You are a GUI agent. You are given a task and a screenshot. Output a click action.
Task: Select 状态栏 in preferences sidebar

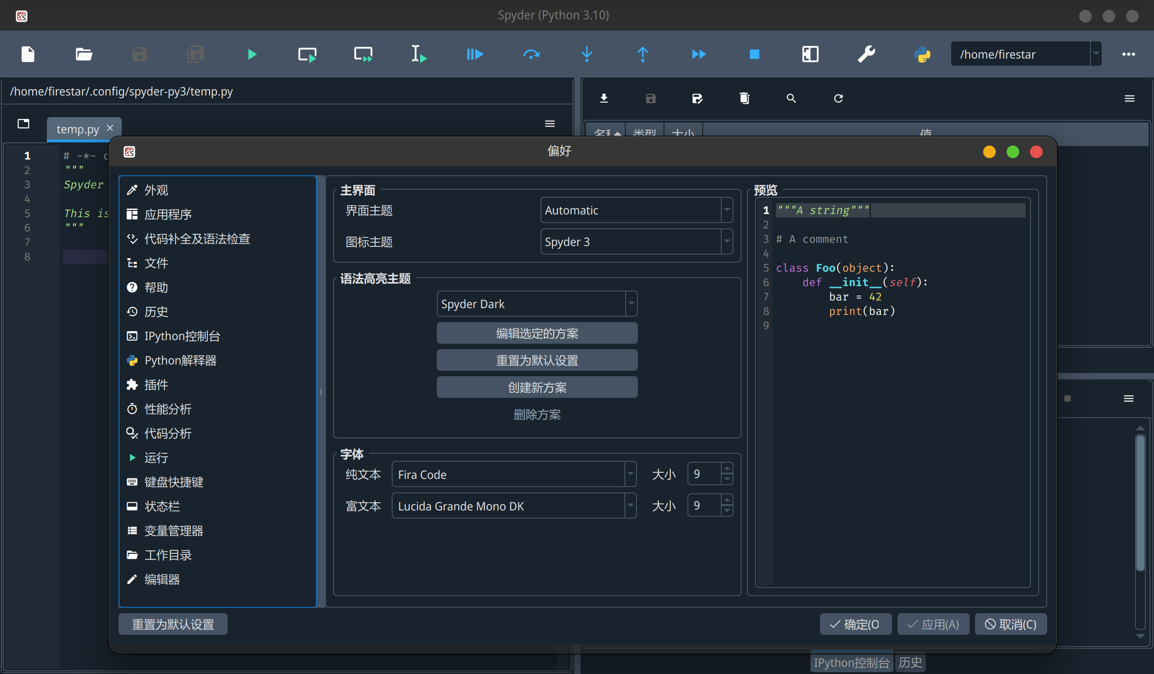pyautogui.click(x=217, y=506)
